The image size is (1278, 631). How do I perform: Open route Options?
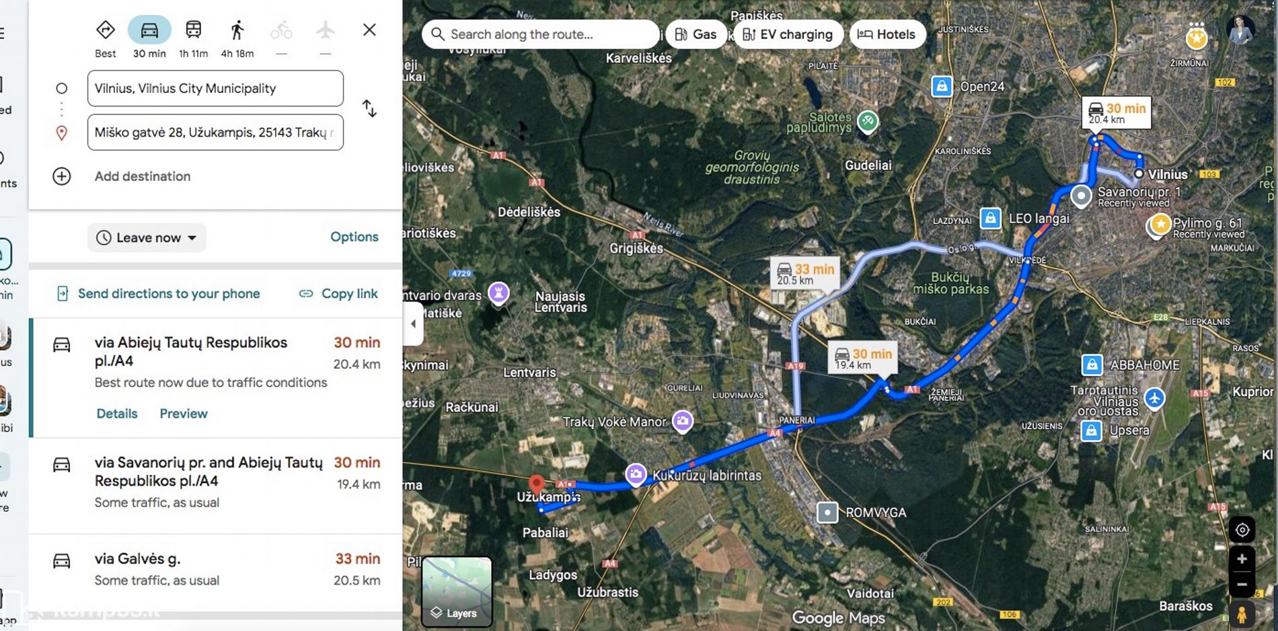point(354,237)
